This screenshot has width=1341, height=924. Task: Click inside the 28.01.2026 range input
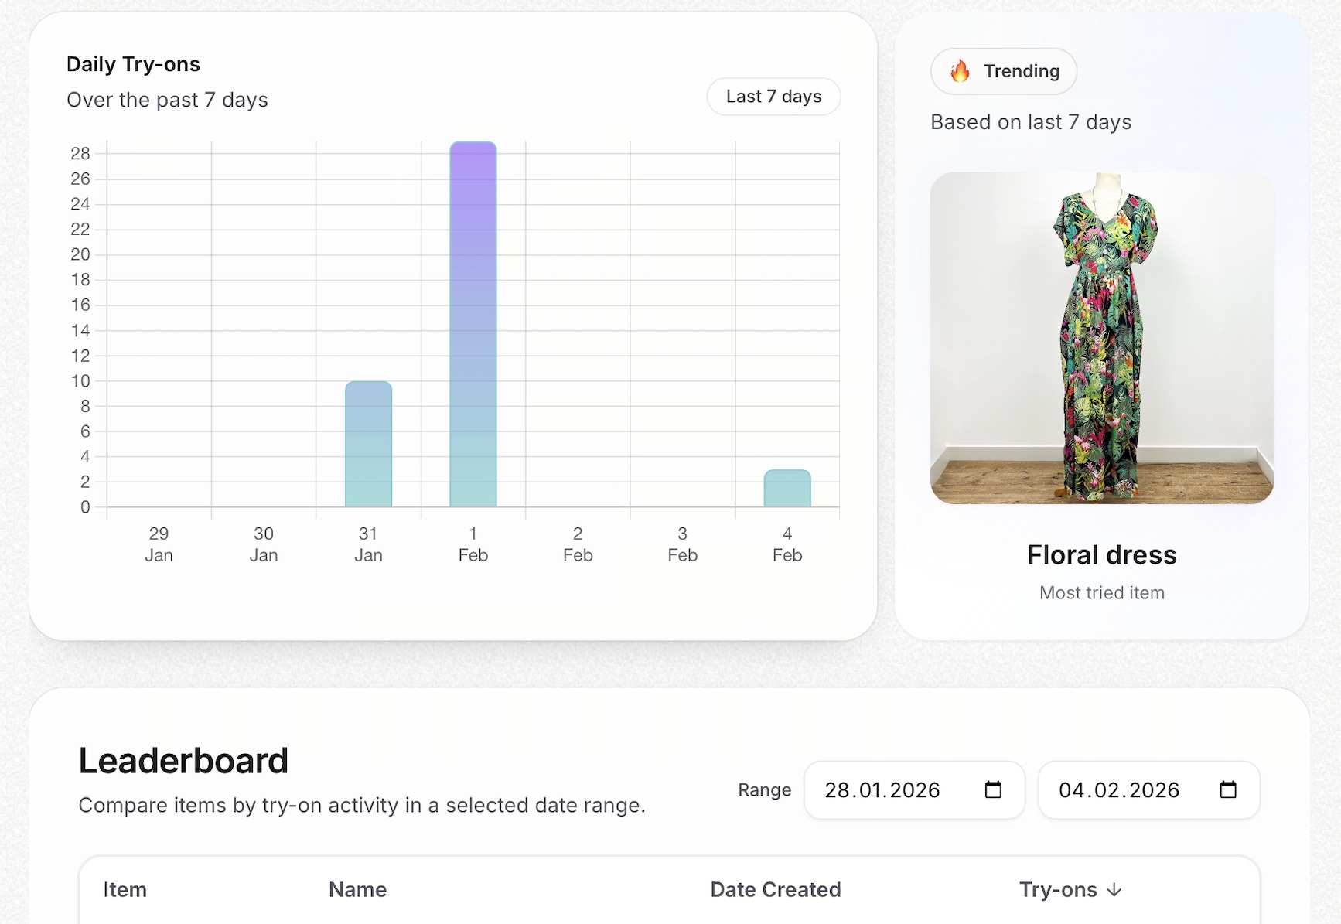tap(882, 790)
